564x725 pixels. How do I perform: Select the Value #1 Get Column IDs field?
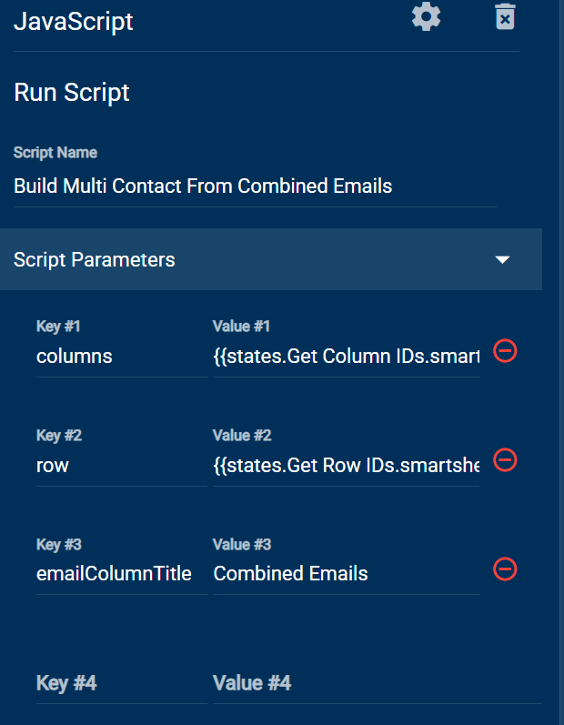pos(347,356)
